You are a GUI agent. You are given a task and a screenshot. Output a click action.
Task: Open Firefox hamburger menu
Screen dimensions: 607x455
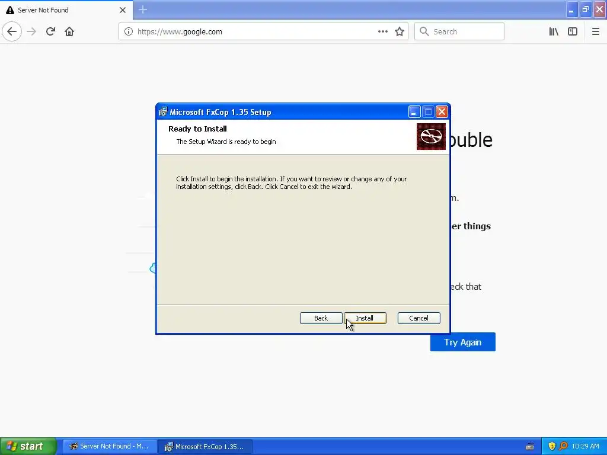(x=595, y=32)
